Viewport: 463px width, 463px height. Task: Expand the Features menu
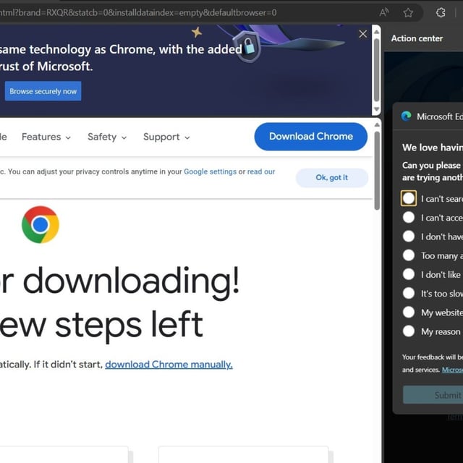(x=46, y=137)
